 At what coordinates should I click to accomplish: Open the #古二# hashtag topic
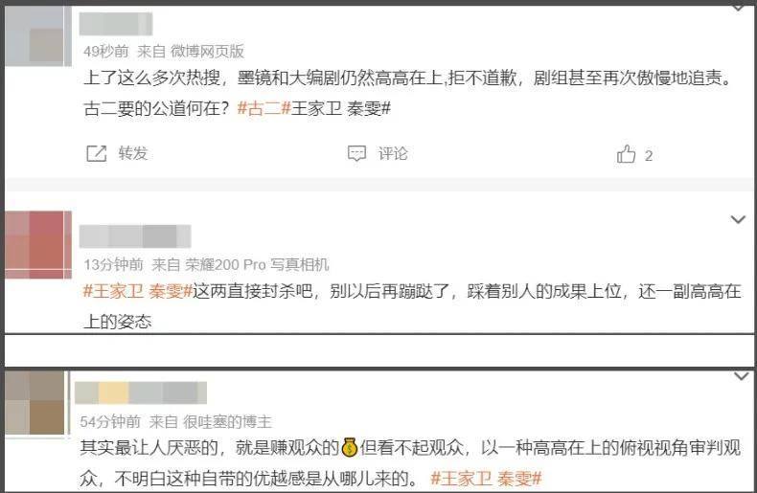click(x=264, y=108)
